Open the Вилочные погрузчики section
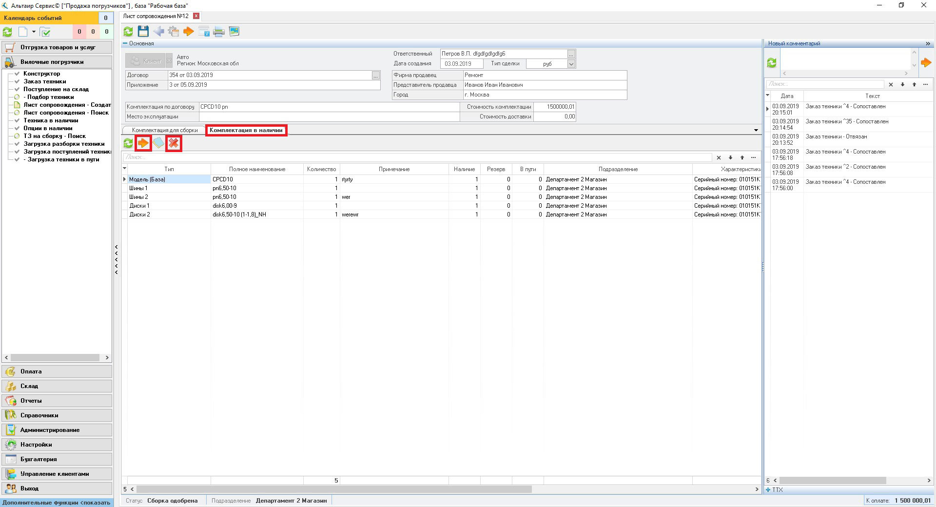The height and width of the screenshot is (507, 936). tap(57, 62)
